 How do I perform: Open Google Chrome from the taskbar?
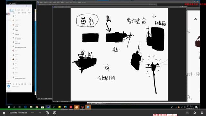(37, 107)
